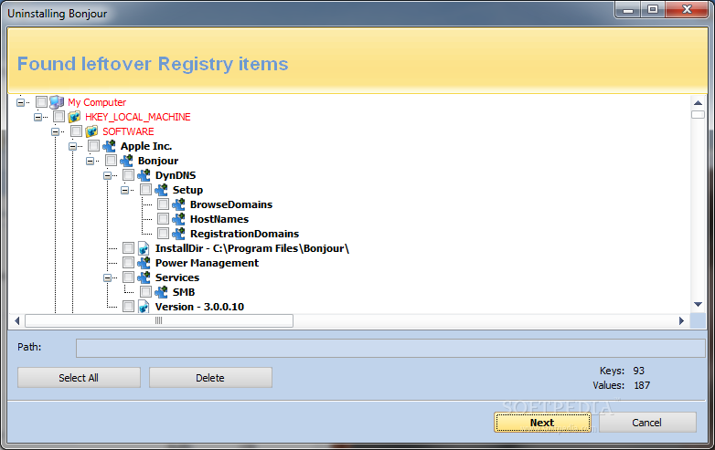This screenshot has height=450, width=715.
Task: Click the Cancel button
Action: click(647, 423)
